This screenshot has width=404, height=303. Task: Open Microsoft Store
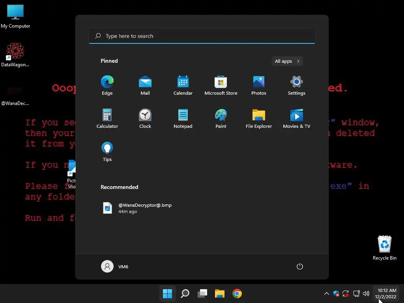click(221, 86)
